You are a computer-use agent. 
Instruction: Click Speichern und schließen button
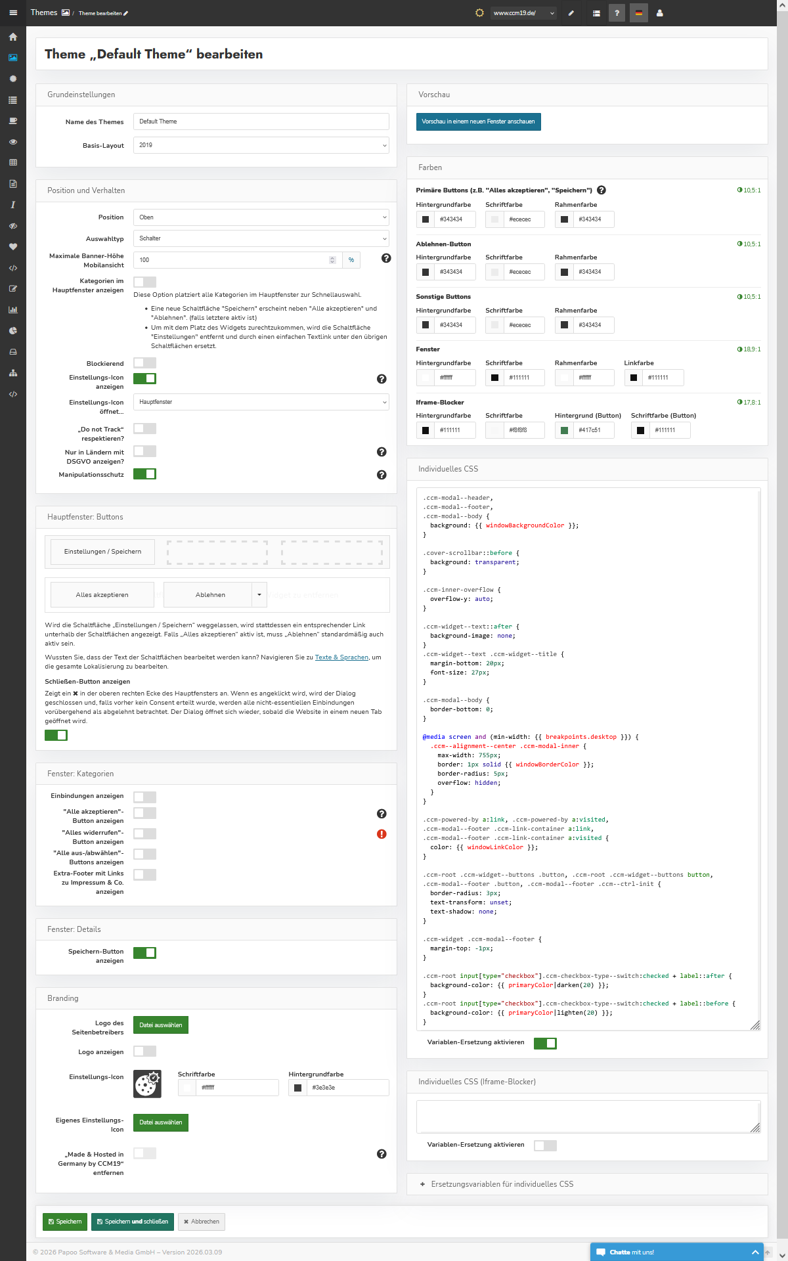click(133, 1222)
